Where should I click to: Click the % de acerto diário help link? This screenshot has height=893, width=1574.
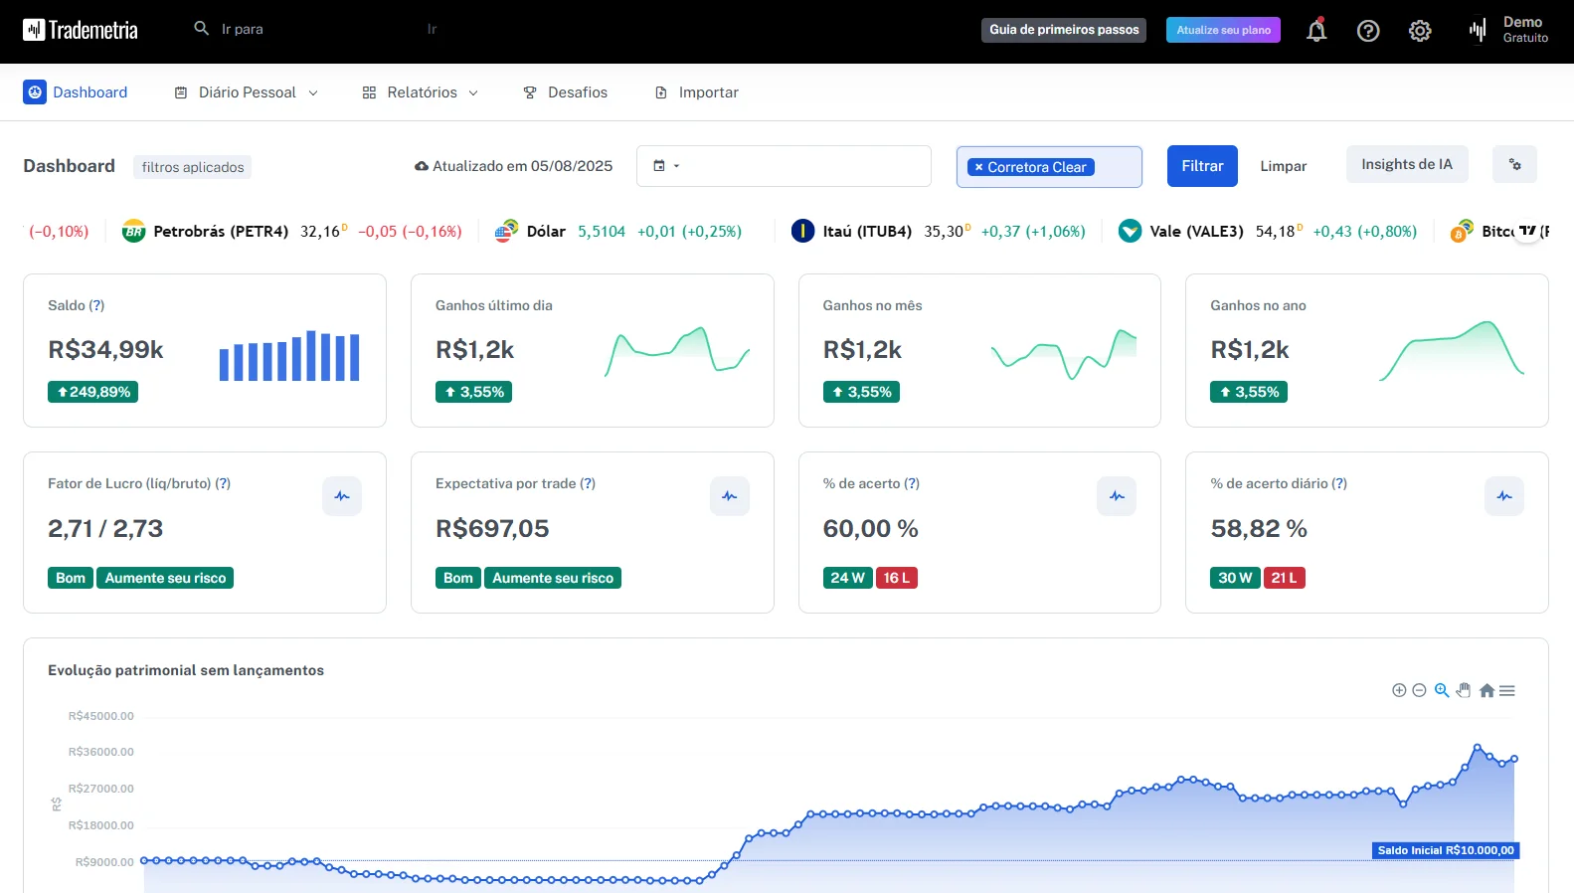(x=1339, y=483)
